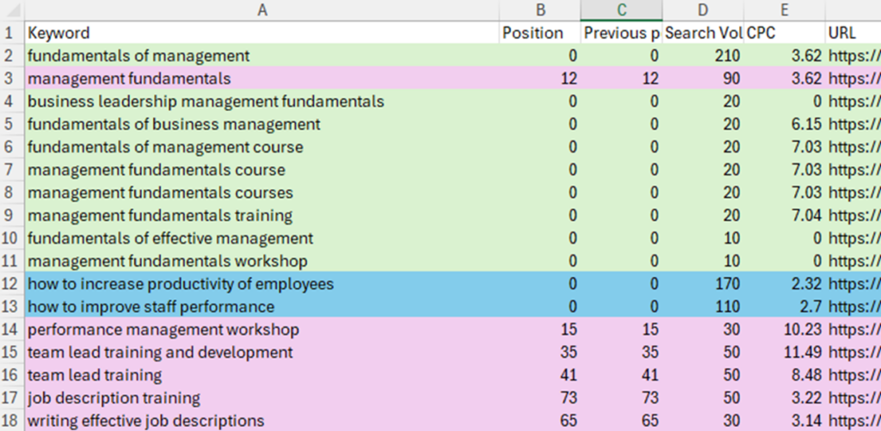Open the URL link in row 3
Image resolution: width=881 pixels, height=431 pixels.
[853, 78]
